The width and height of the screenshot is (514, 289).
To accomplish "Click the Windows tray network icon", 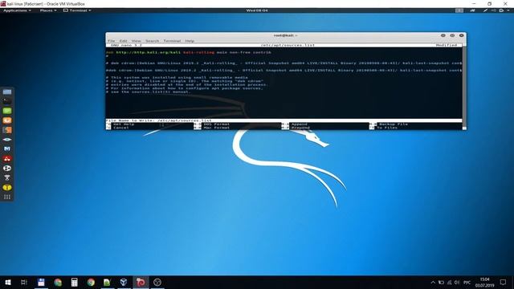I will tap(449, 282).
